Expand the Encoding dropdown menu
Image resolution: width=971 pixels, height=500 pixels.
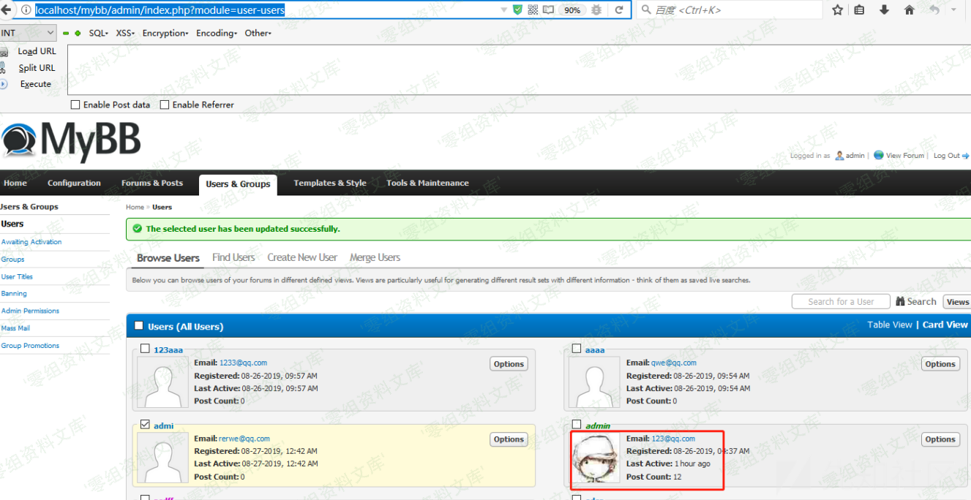pos(216,33)
